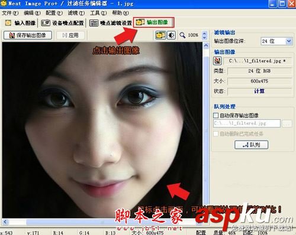Switch to the 设备噪点配置 tab

63,23
